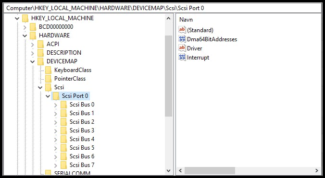
Task: Click the horizontal scrollbar right arrow
Action: (317, 170)
